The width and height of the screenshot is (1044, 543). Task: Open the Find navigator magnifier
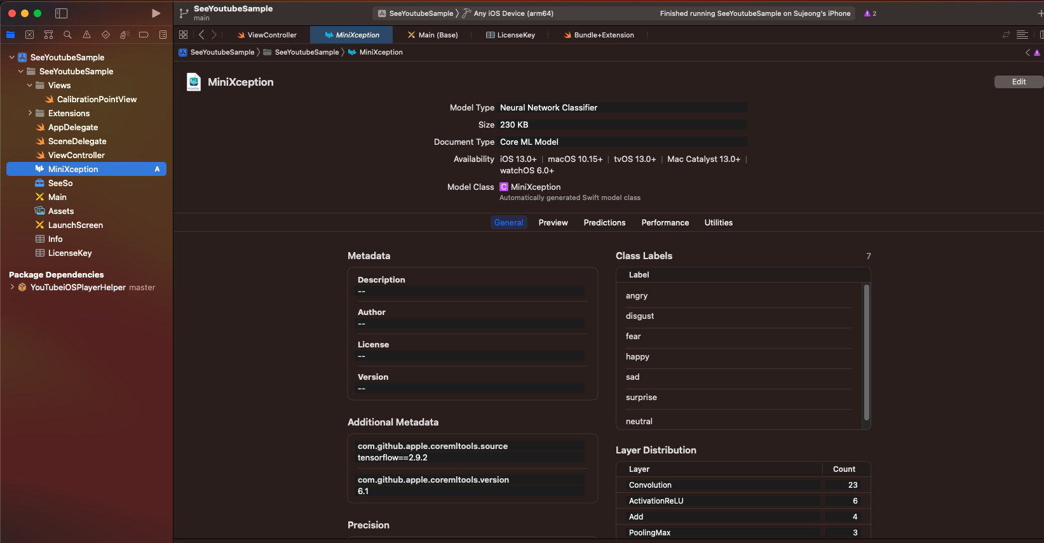[67, 35]
